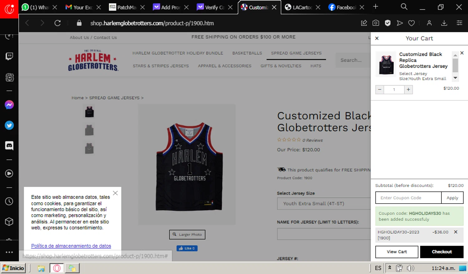Open the Flow send icon
The width and height of the screenshot is (468, 274).
400,23
